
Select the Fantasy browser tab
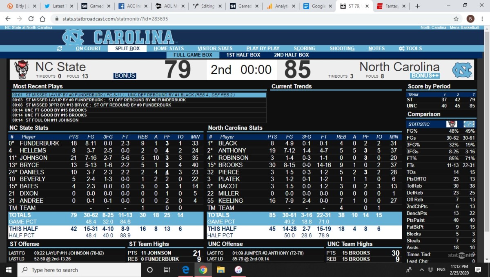(x=391, y=7)
